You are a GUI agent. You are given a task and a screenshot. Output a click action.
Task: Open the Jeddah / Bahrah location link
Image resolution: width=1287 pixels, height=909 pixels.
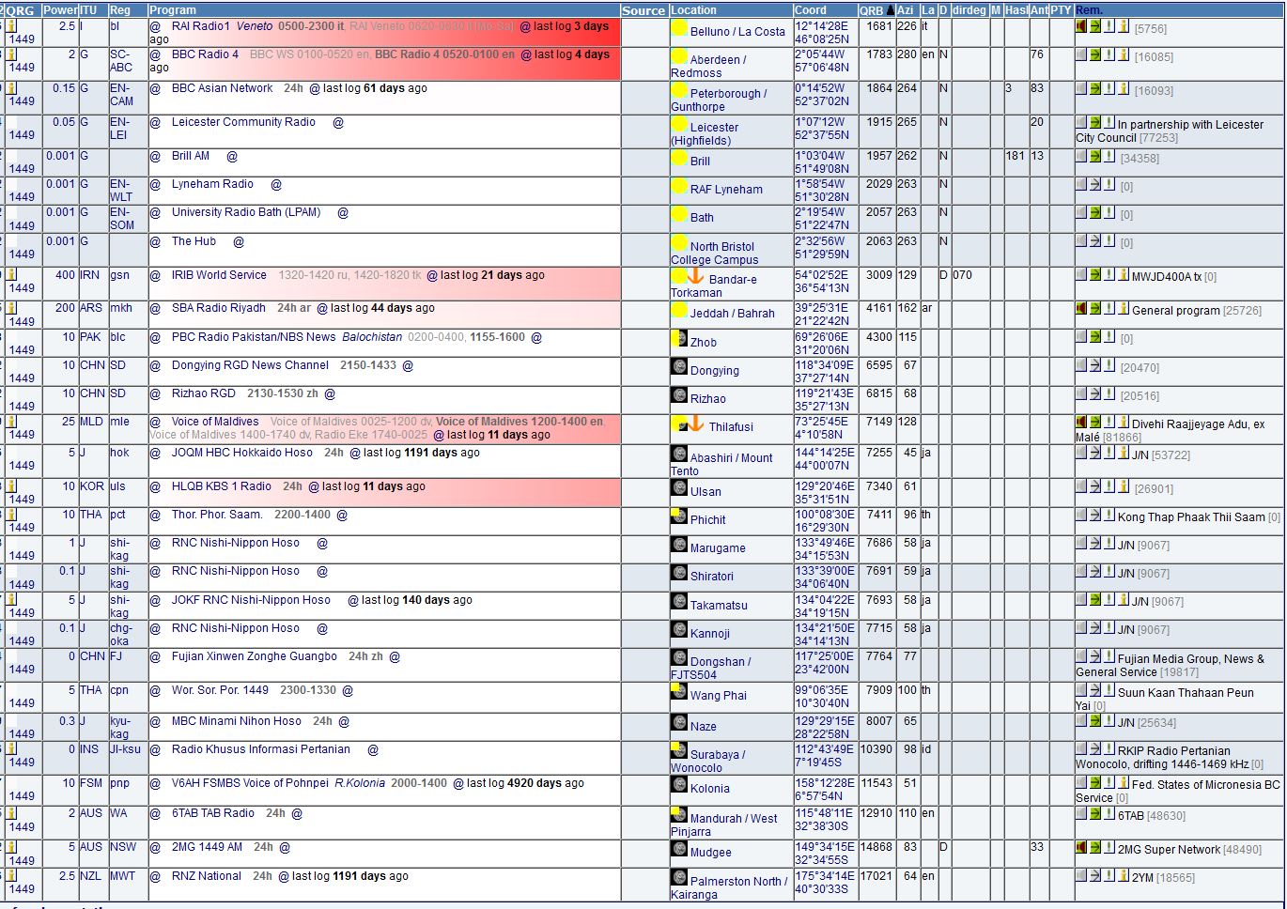point(733,313)
